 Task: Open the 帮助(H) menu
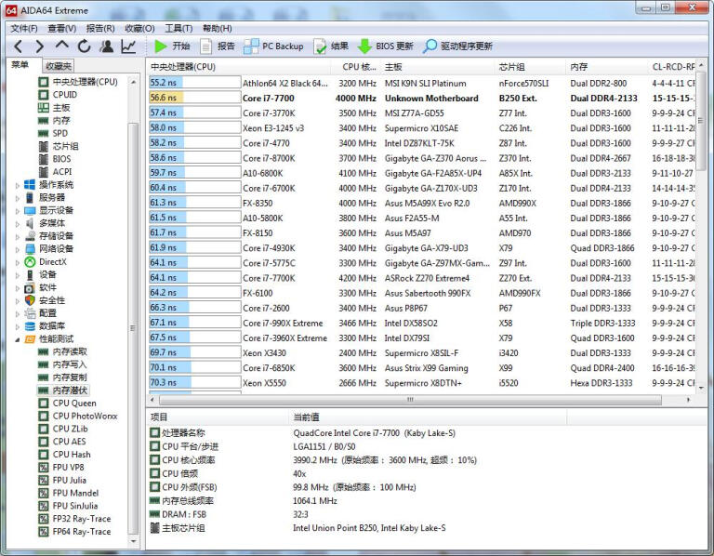point(218,28)
